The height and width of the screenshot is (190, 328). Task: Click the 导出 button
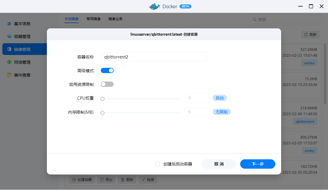tap(106, 179)
